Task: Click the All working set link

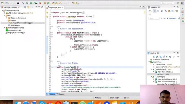Action: tap(164, 18)
